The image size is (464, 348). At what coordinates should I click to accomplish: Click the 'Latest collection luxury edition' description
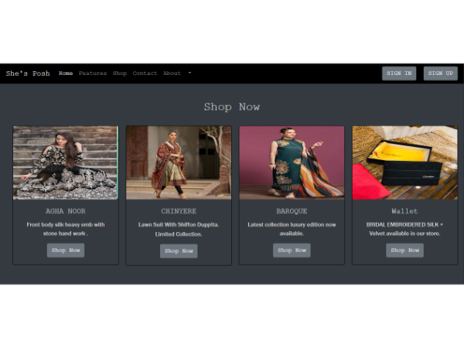[x=292, y=229]
